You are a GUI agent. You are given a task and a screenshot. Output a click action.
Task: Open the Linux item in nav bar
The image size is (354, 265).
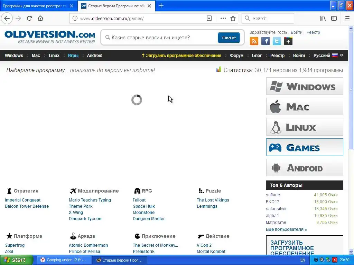[x=54, y=56]
